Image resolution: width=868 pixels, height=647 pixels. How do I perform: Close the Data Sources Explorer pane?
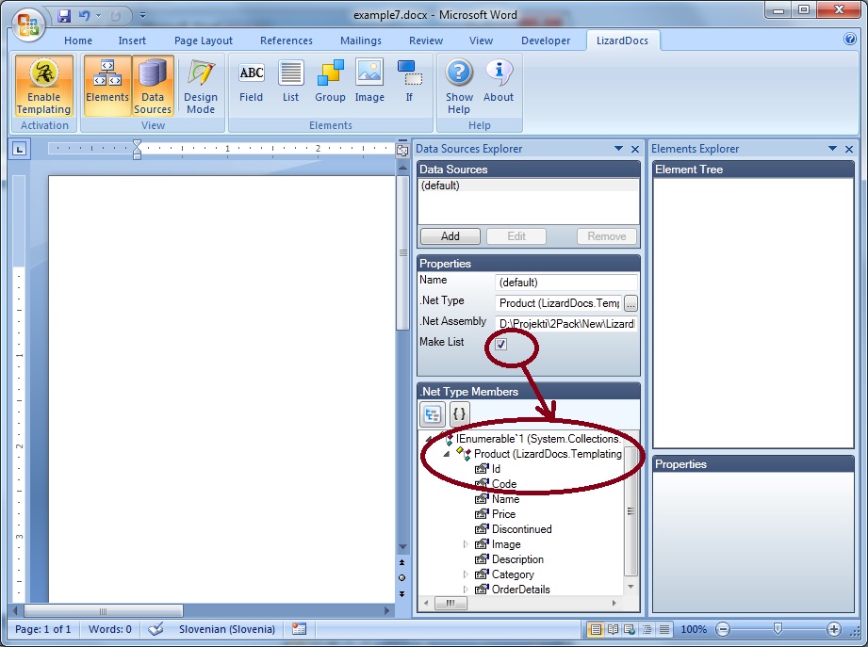click(635, 149)
